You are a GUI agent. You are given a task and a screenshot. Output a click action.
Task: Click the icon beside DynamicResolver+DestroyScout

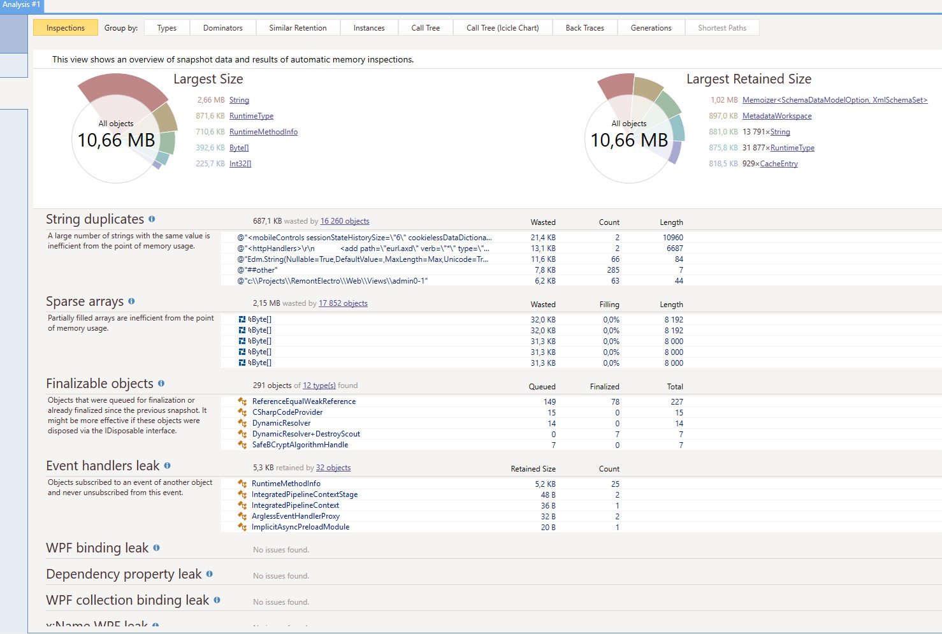242,434
